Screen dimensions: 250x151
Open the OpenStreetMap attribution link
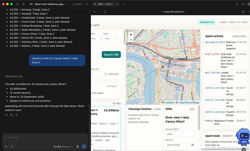coord(189,103)
